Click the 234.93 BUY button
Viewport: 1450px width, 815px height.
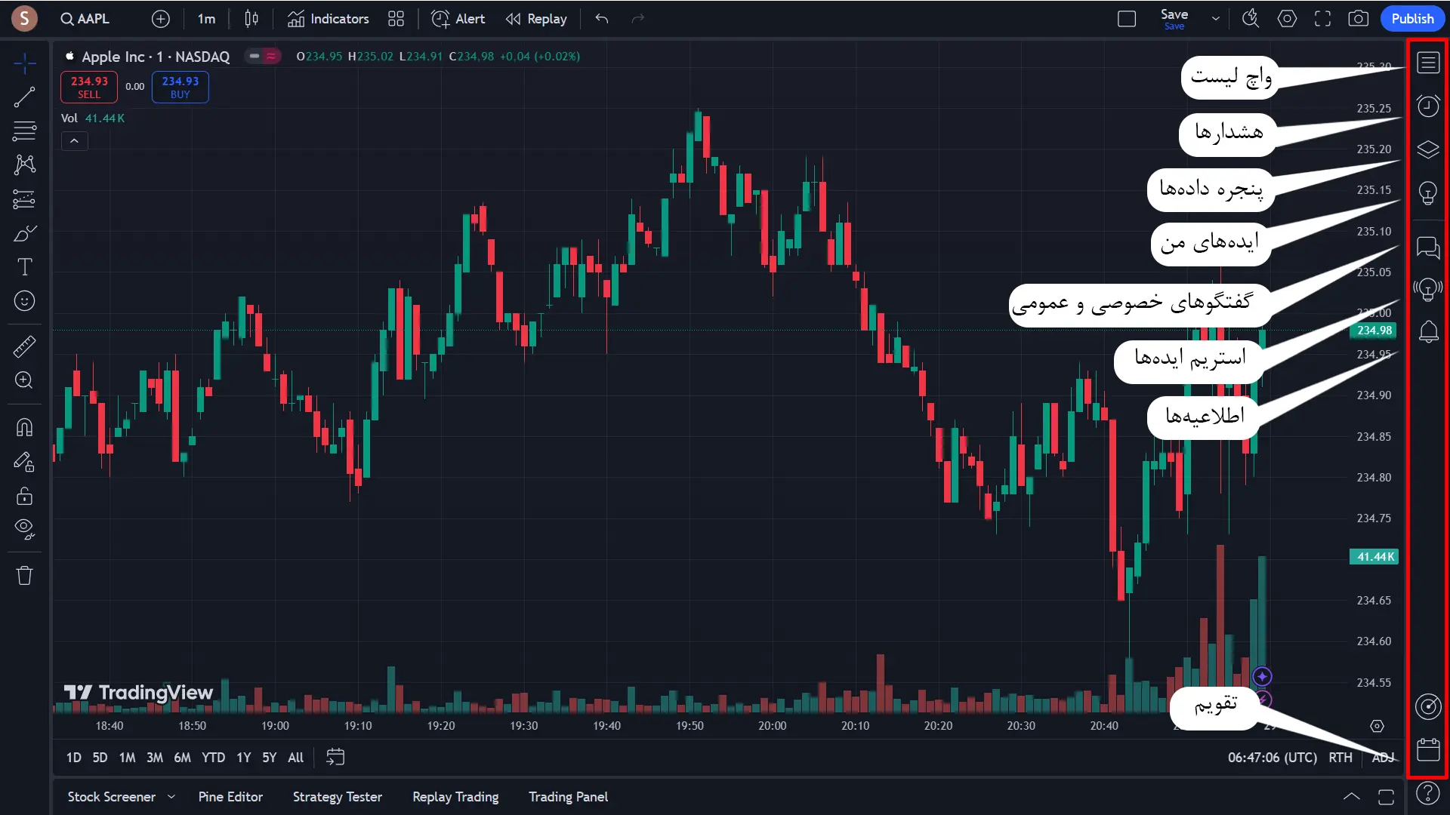pyautogui.click(x=180, y=87)
